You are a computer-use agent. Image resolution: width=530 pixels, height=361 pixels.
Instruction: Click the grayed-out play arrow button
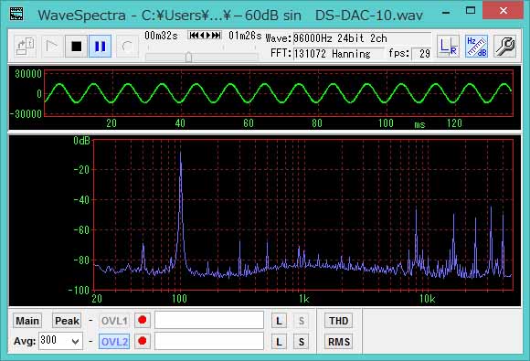(52, 47)
